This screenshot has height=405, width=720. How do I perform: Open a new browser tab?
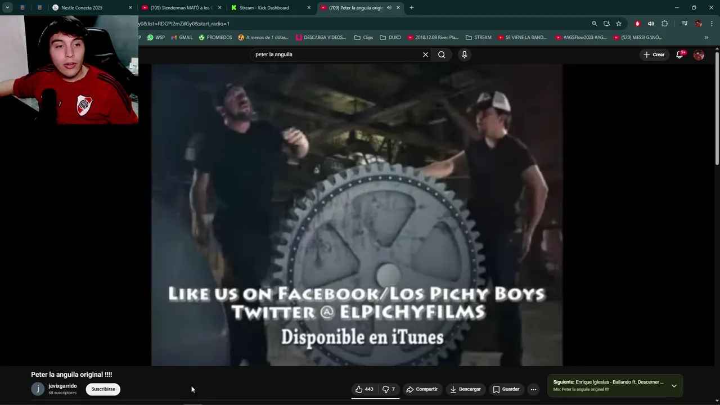411,8
